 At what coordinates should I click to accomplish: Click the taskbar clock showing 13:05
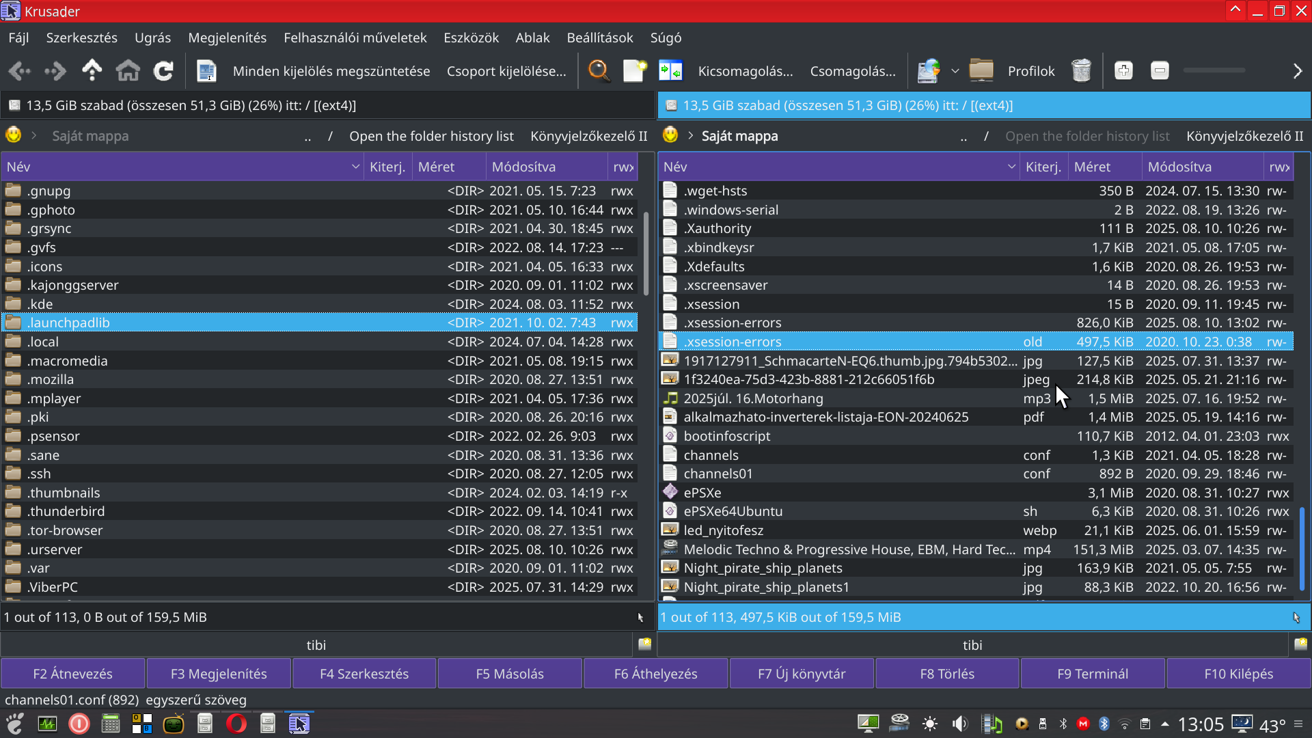(x=1200, y=724)
